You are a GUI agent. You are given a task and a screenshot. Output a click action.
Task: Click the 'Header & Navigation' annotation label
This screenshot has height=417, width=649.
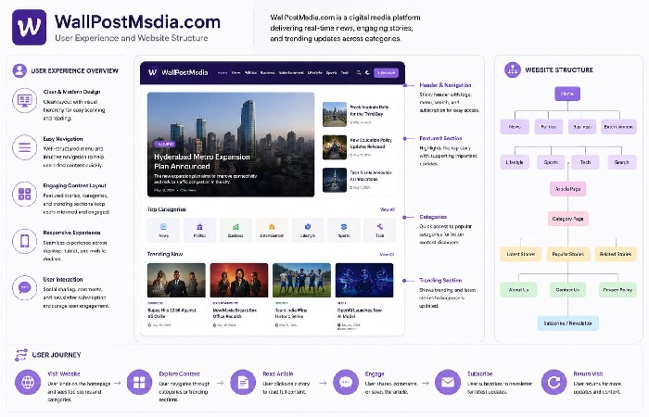[x=445, y=85]
